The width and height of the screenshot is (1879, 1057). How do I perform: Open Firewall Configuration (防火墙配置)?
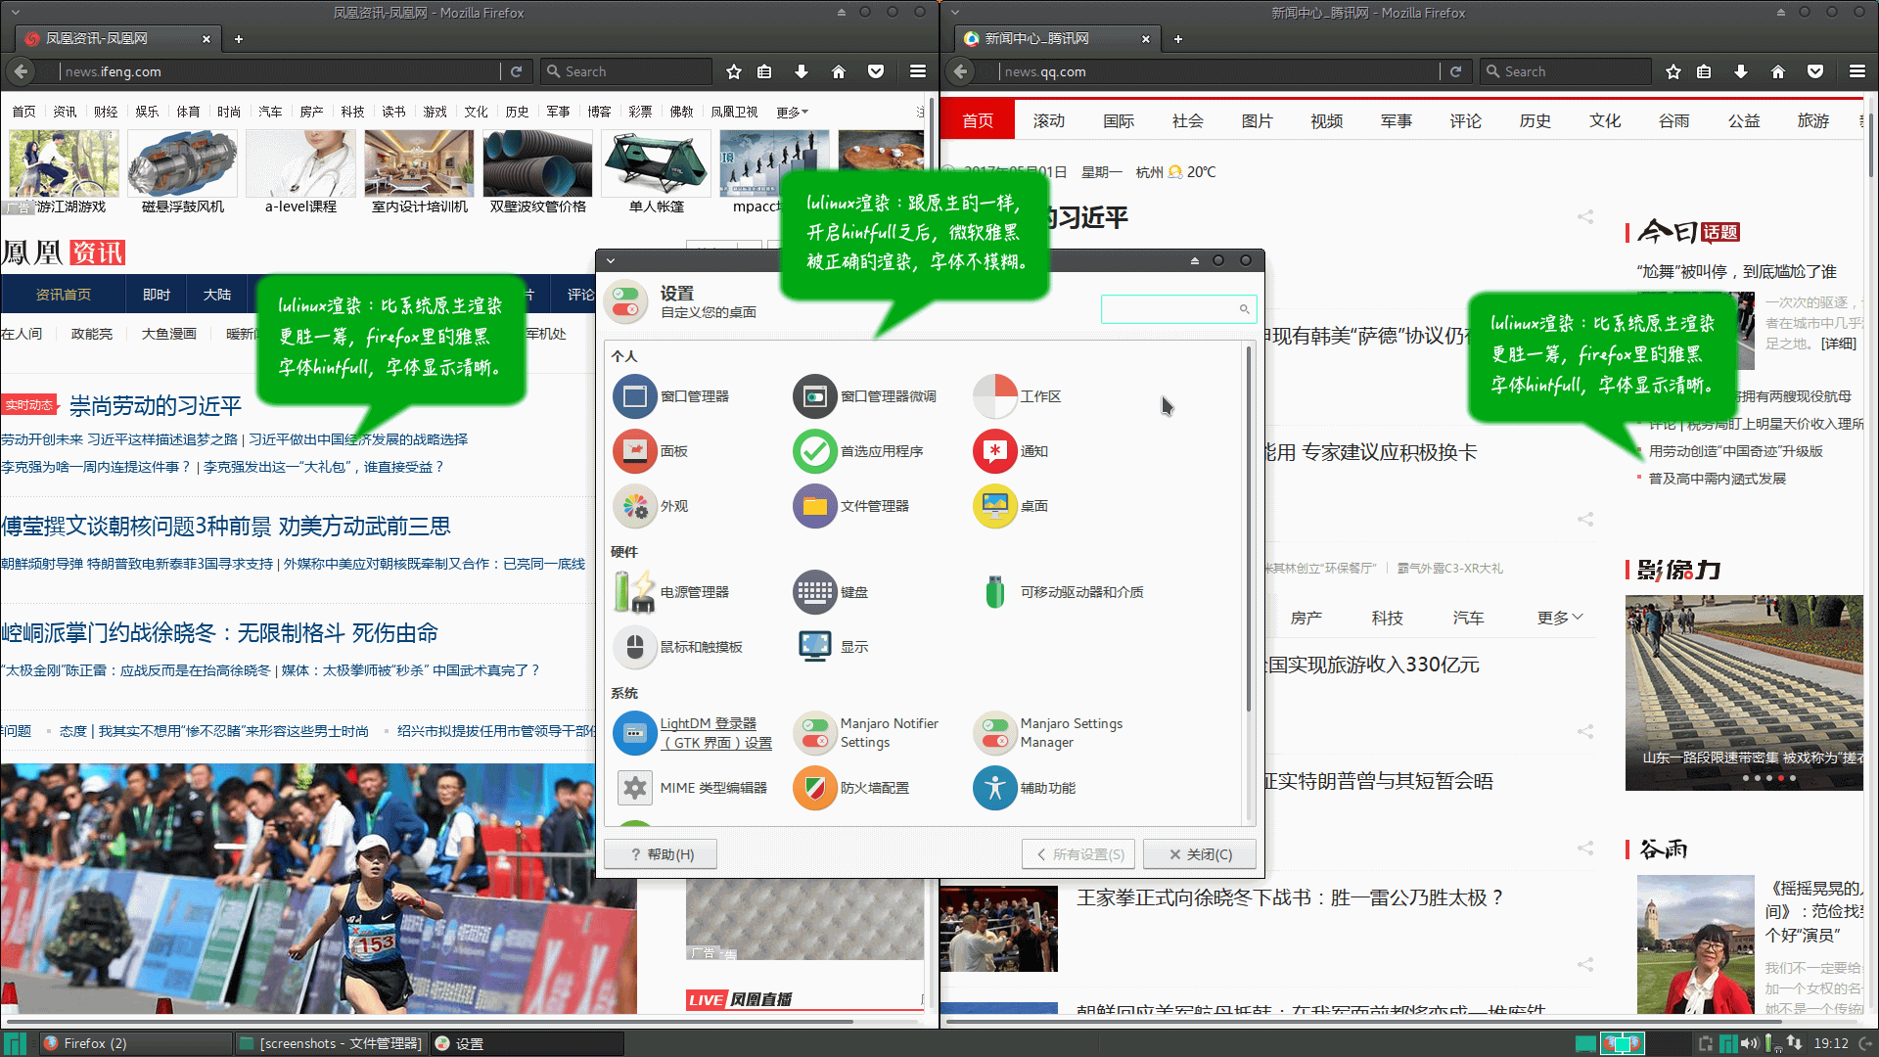pyautogui.click(x=851, y=788)
